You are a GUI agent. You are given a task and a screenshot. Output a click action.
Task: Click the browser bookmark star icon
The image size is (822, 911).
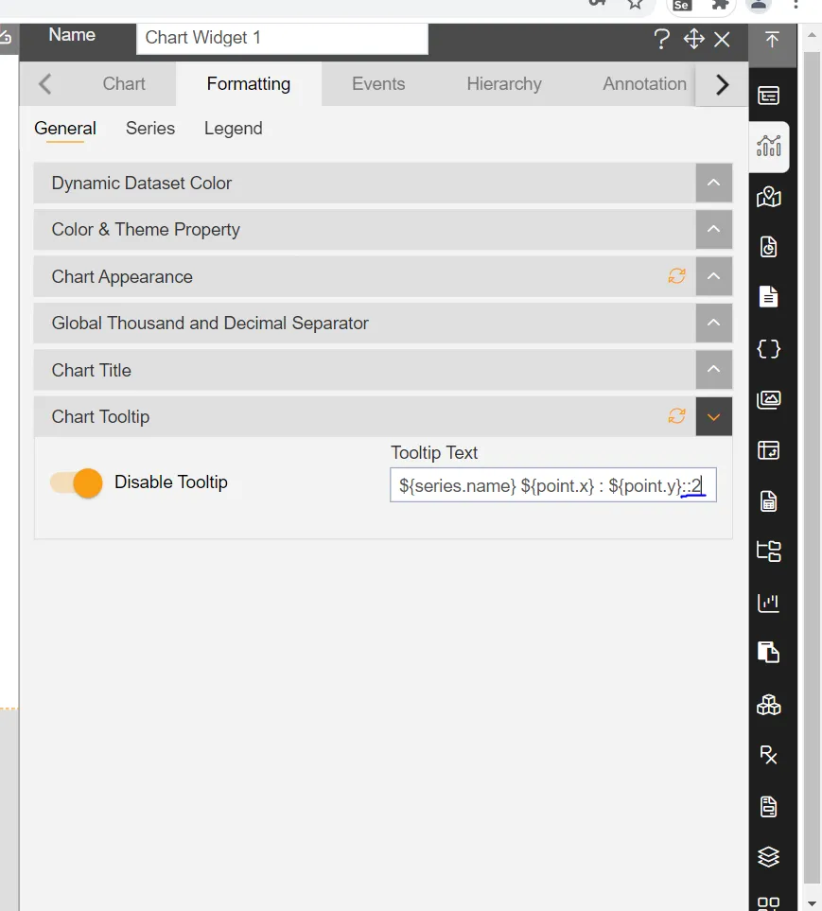coord(635,5)
